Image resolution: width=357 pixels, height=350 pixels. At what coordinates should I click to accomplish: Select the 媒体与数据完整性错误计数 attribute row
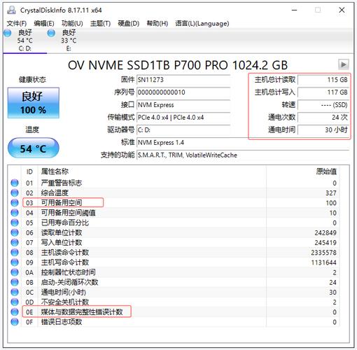[174, 311]
